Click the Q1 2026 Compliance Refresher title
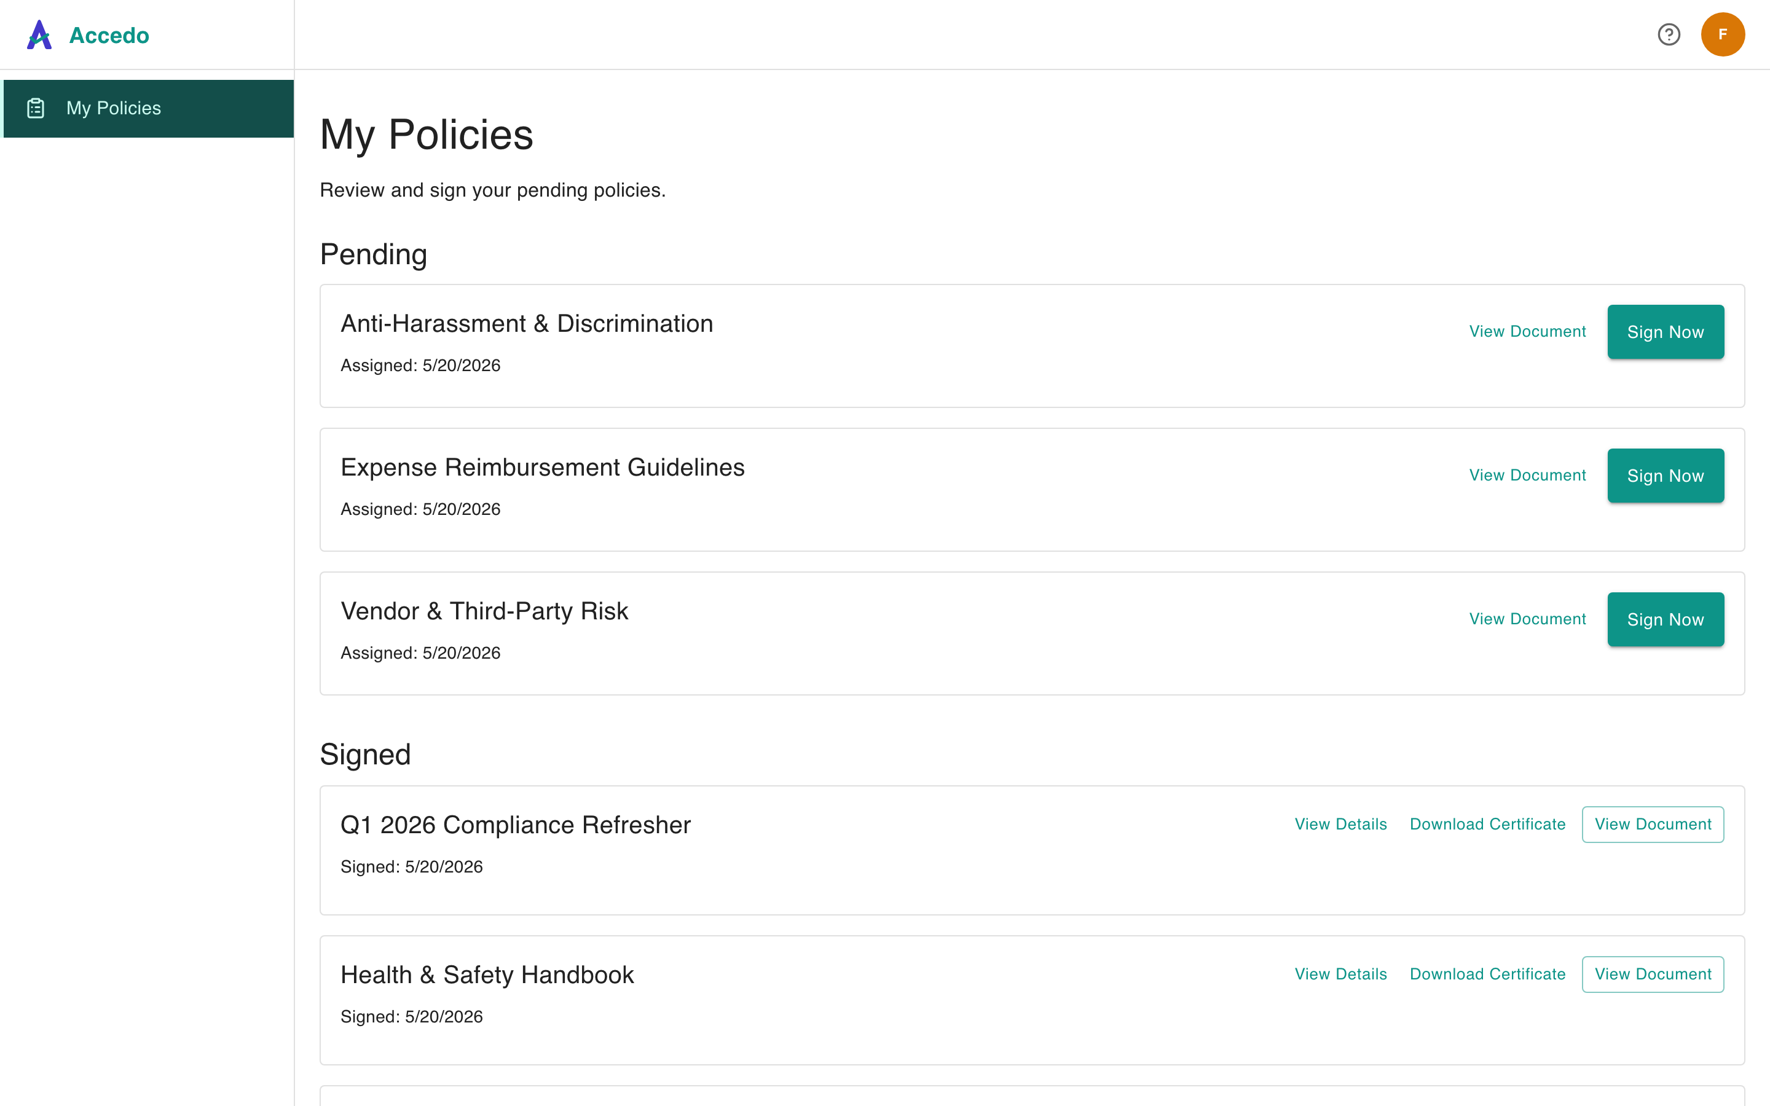 click(516, 825)
